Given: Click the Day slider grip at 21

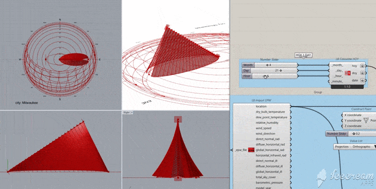Looking at the screenshot, I should 281,70.
